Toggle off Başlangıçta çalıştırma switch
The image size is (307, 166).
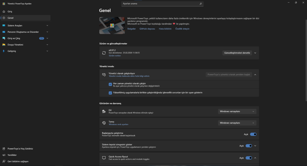point(253,134)
